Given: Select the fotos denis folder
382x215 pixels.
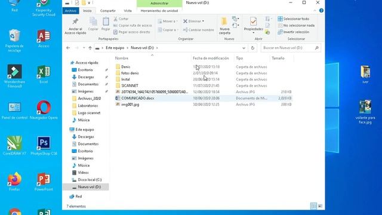Looking at the screenshot, I should click(130, 73).
